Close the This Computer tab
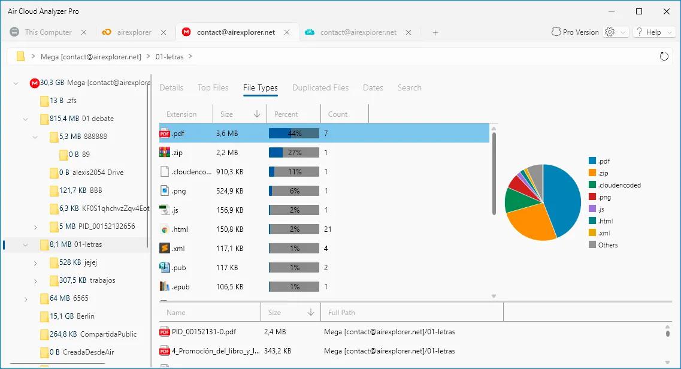 (84, 32)
